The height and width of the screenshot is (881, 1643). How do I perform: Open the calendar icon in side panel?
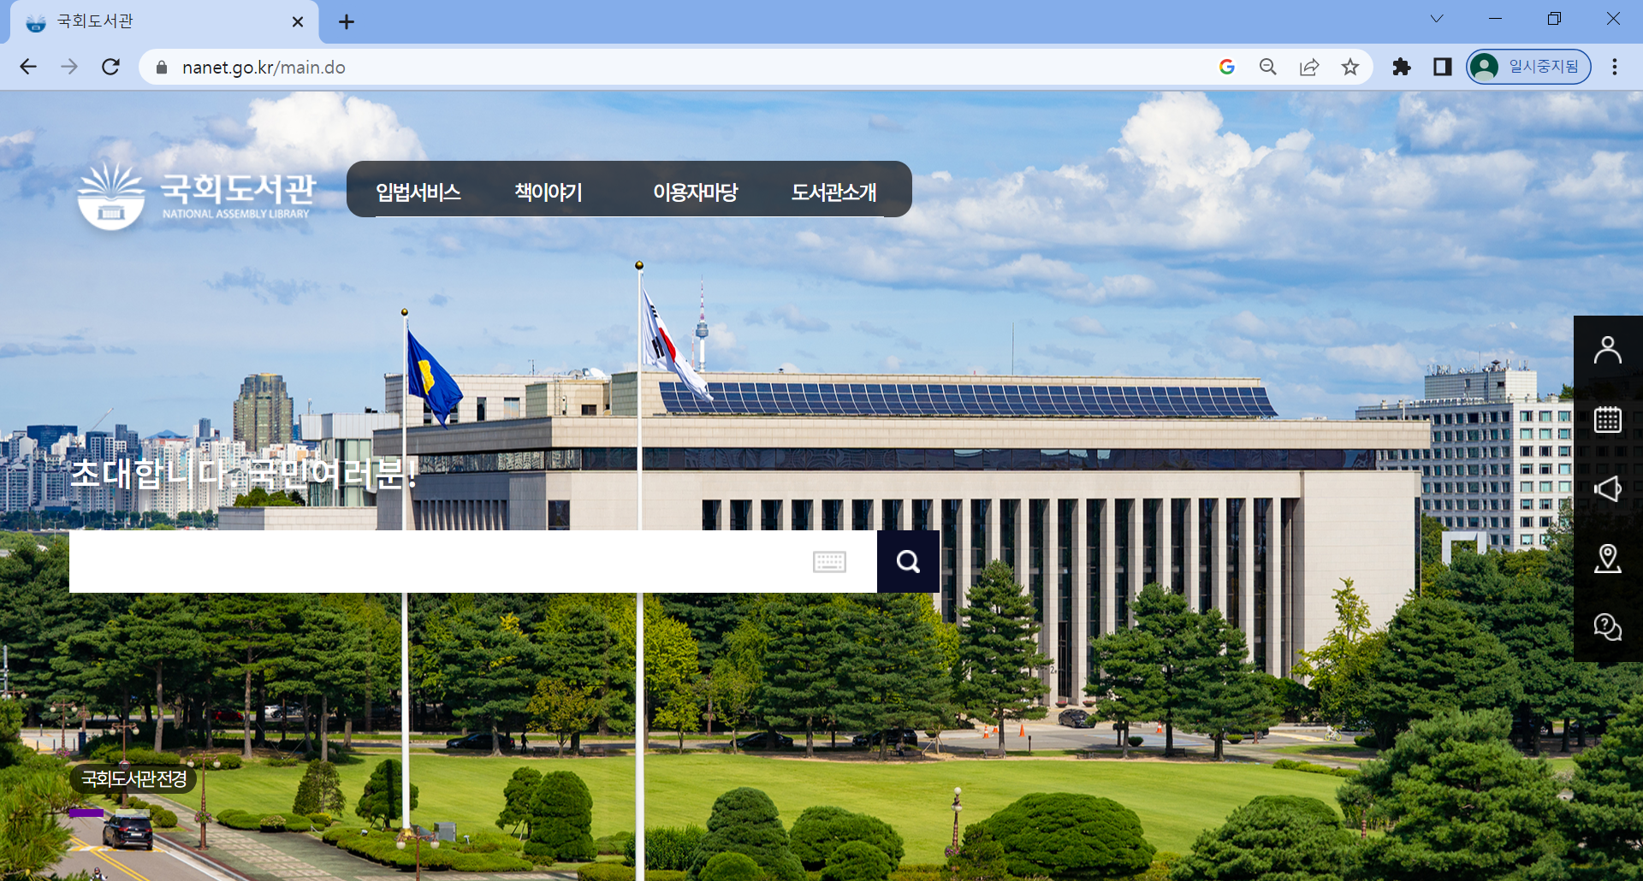1608,419
